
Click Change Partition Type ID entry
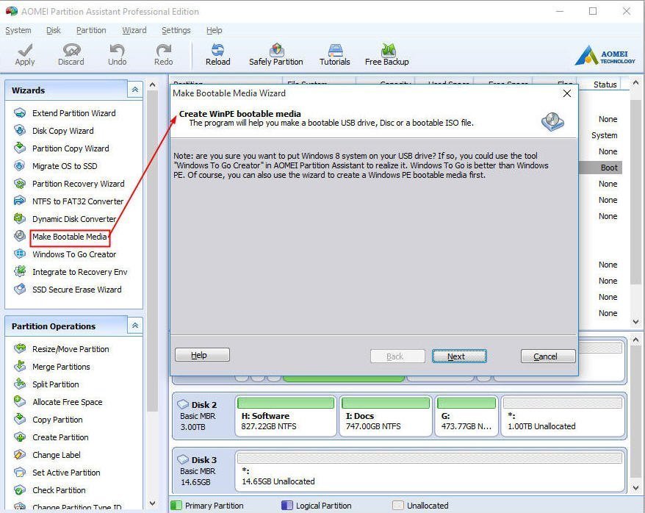pos(76,507)
